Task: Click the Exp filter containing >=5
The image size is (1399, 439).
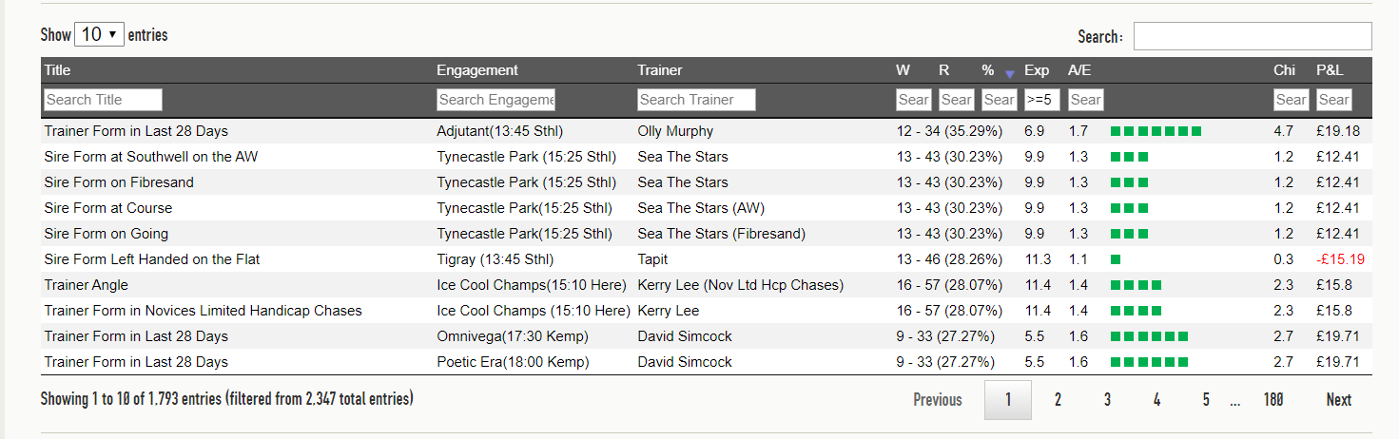Action: pyautogui.click(x=1042, y=100)
